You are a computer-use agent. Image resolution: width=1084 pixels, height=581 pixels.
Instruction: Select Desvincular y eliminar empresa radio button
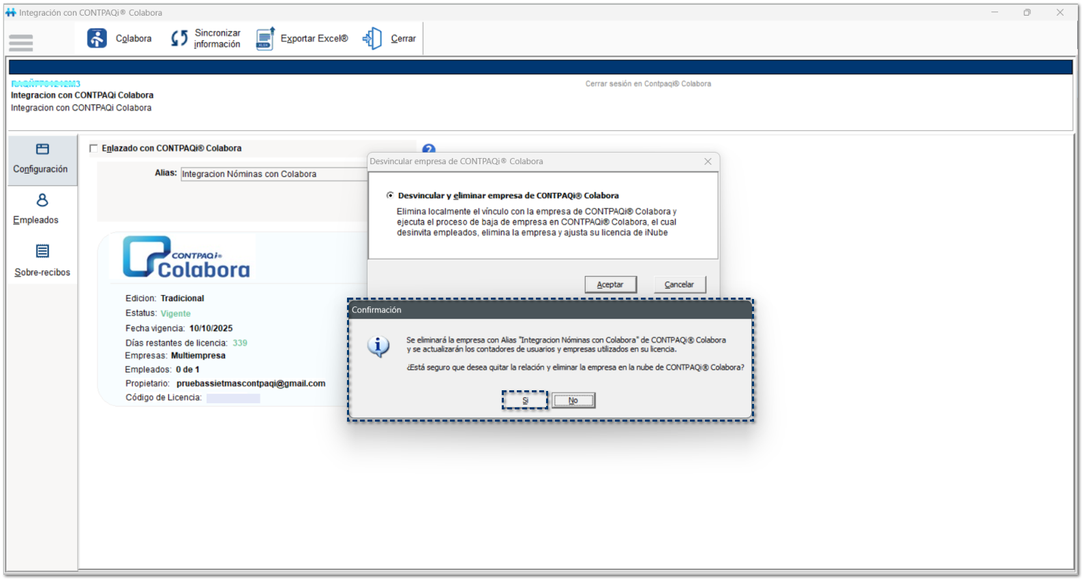(x=390, y=195)
